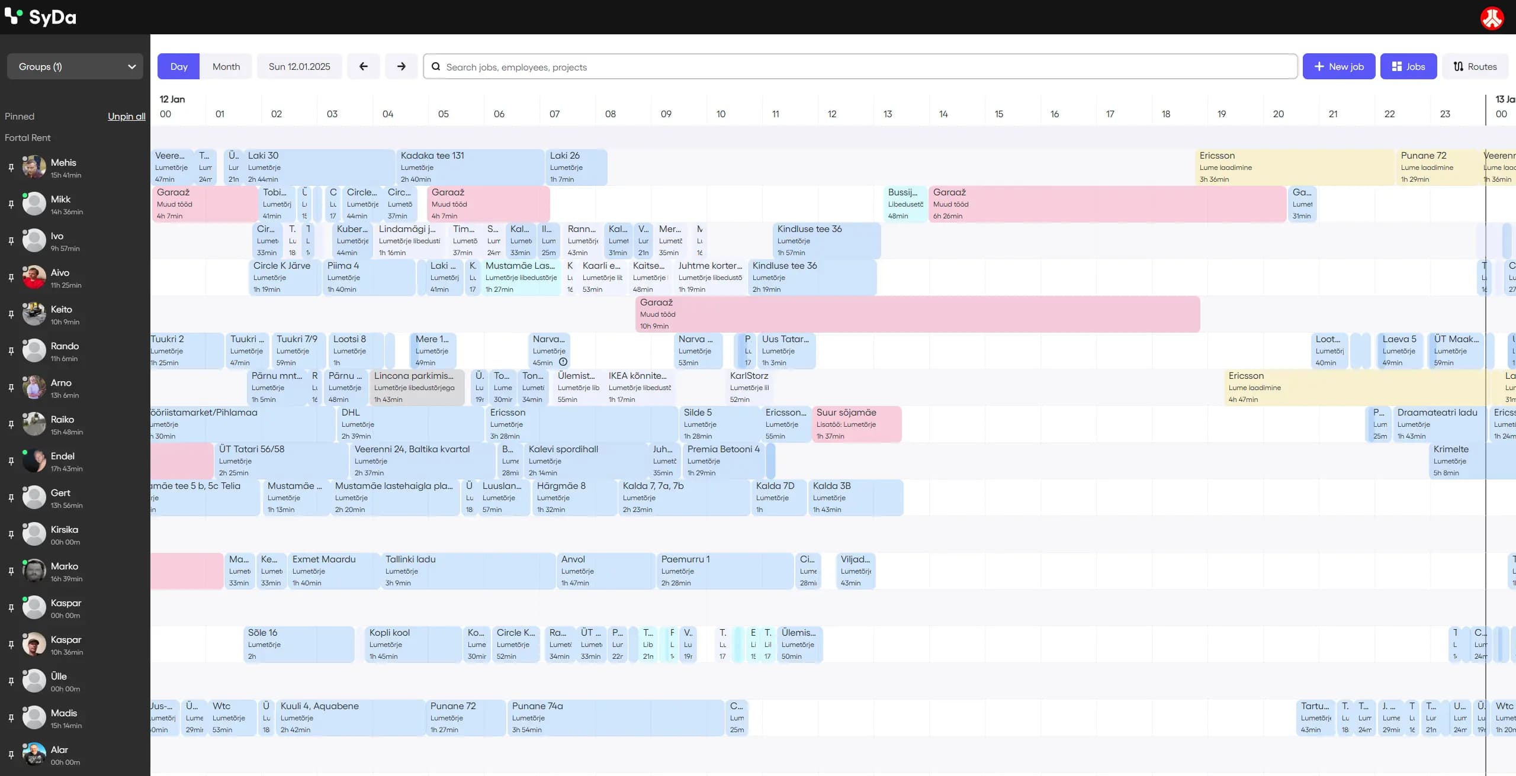Image resolution: width=1516 pixels, height=776 pixels.
Task: Click the 12 hour timeline marker
Action: (x=832, y=114)
